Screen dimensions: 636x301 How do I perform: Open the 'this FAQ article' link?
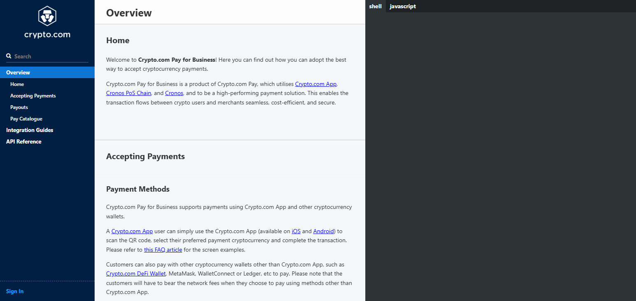pyautogui.click(x=163, y=250)
